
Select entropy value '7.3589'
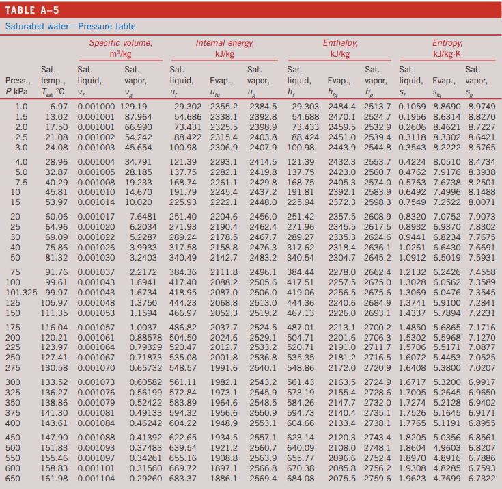click(482, 282)
